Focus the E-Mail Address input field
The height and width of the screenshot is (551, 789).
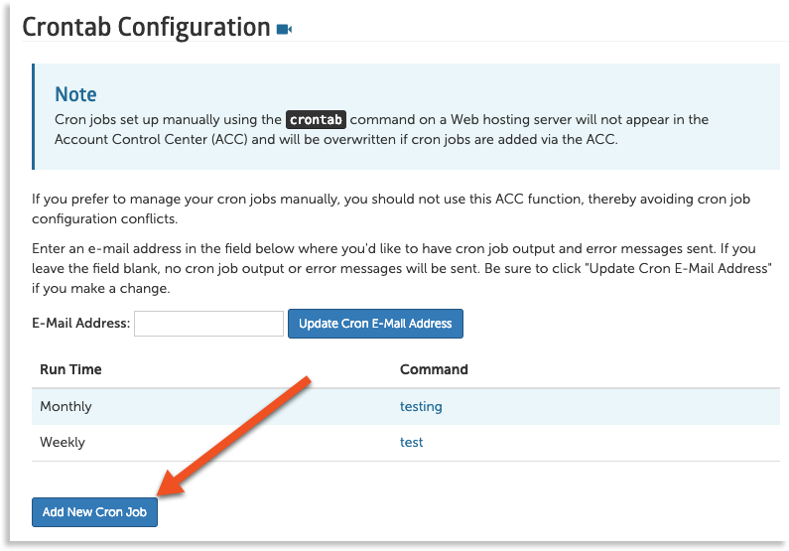tap(209, 324)
